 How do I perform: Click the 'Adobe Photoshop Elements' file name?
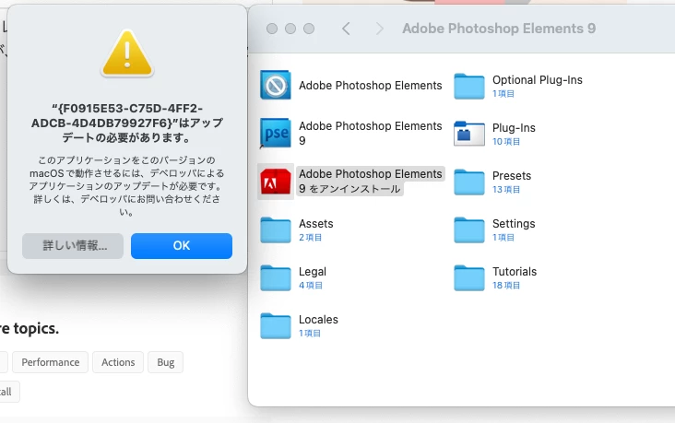(370, 85)
